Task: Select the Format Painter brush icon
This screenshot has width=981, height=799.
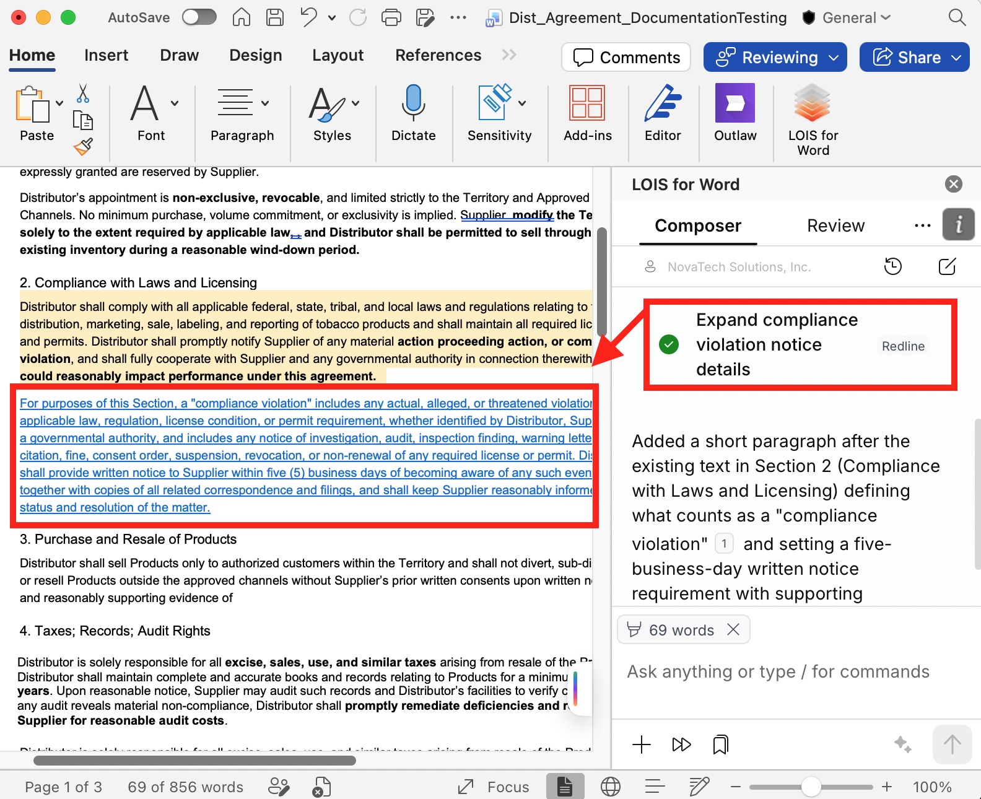Action: coord(83,146)
